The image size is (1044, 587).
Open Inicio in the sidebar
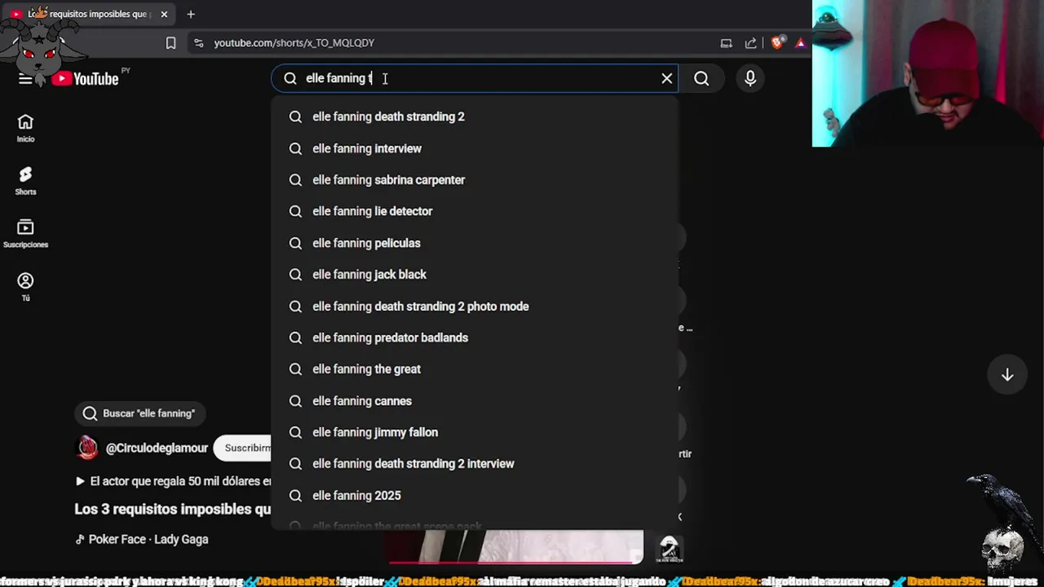click(x=25, y=128)
